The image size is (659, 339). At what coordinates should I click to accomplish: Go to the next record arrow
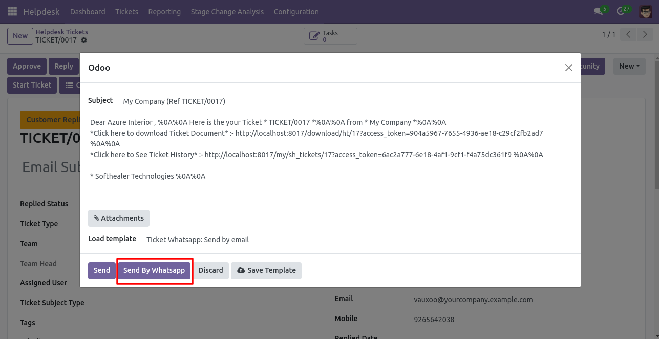click(x=645, y=35)
